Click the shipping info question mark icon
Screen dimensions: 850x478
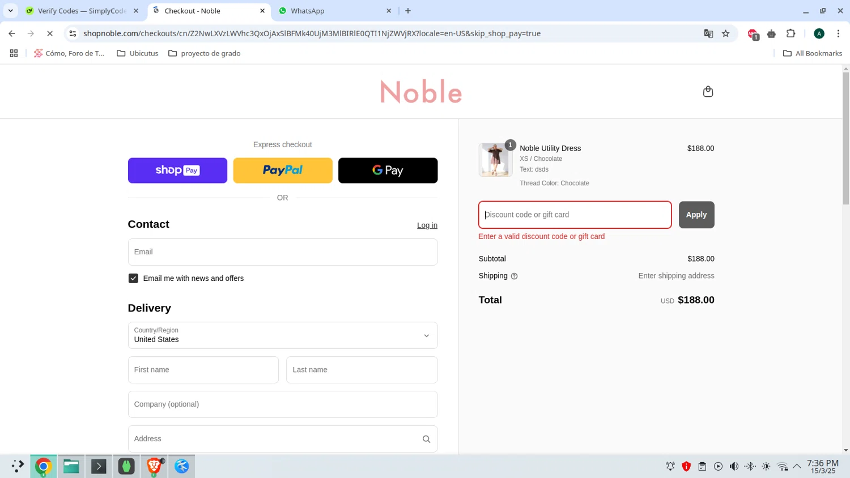tap(514, 276)
